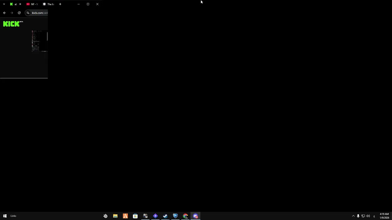Show hidden system tray icons
Image resolution: width=392 pixels, height=220 pixels.
(353, 216)
